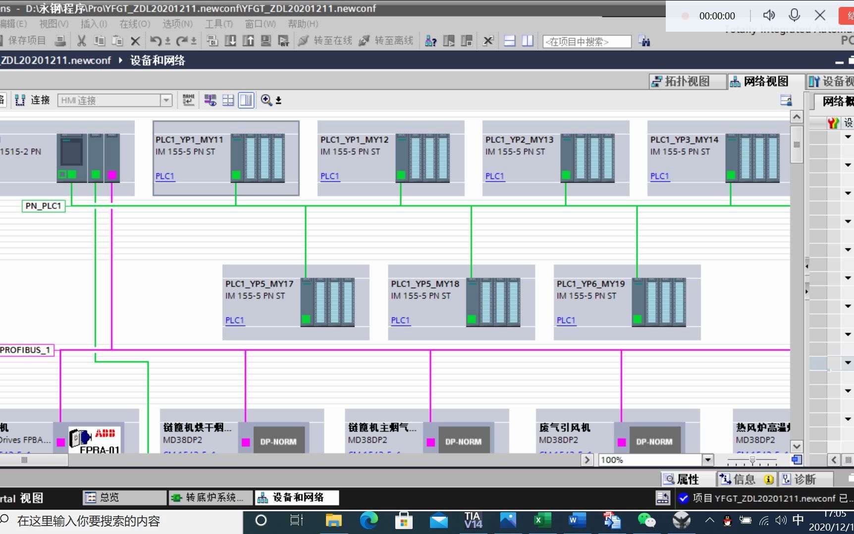The height and width of the screenshot is (534, 854).
Task: Click the vertical scrollbar down arrow of network view
Action: pyautogui.click(x=797, y=446)
